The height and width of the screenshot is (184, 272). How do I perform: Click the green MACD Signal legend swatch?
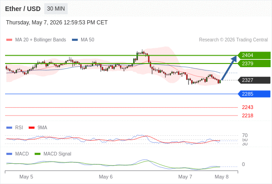click(x=37, y=154)
